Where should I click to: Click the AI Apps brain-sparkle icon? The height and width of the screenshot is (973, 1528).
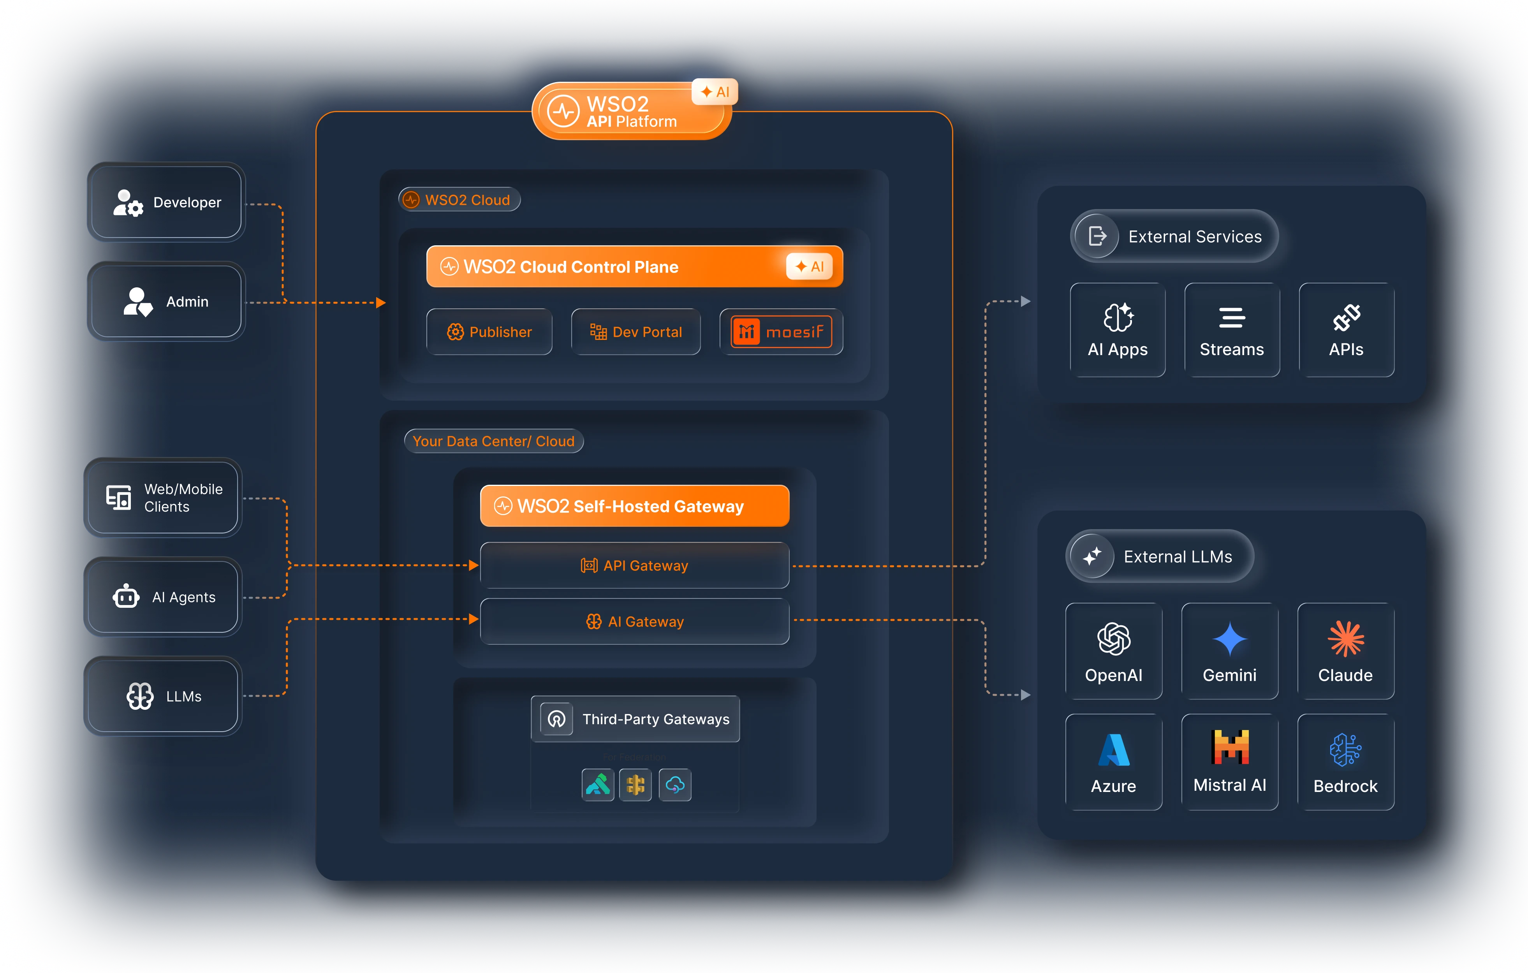tap(1118, 317)
